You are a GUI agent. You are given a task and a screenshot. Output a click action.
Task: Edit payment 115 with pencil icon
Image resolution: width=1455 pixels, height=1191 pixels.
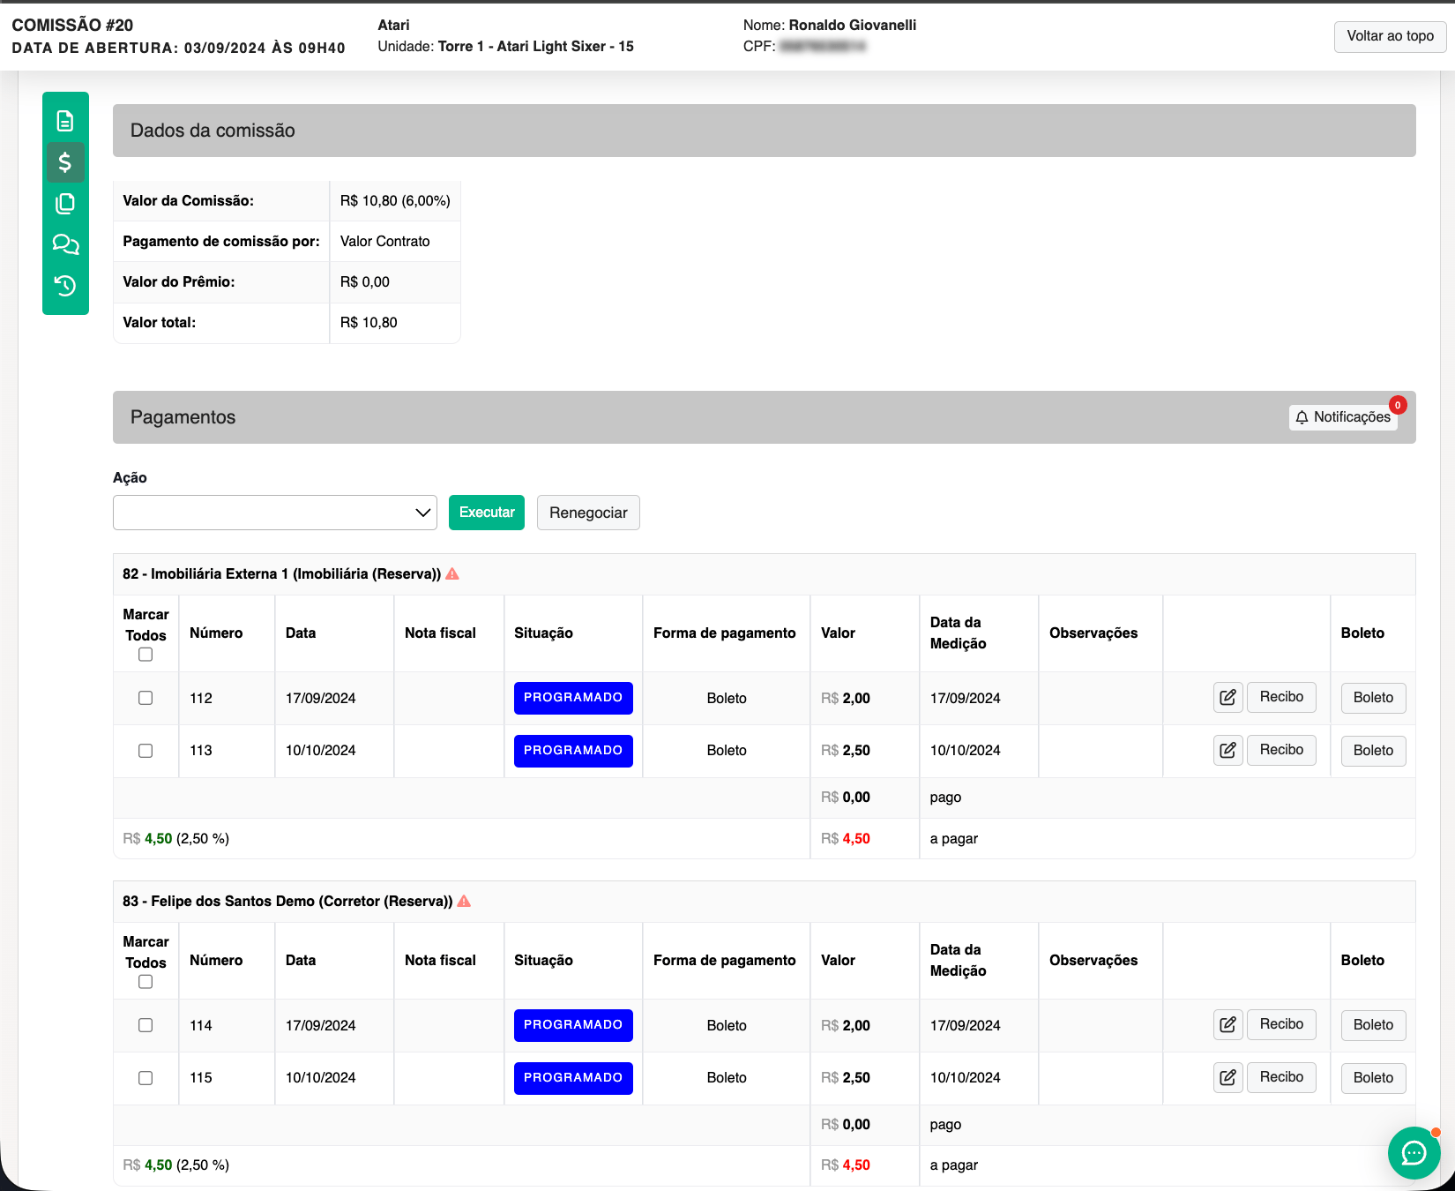(x=1227, y=1078)
